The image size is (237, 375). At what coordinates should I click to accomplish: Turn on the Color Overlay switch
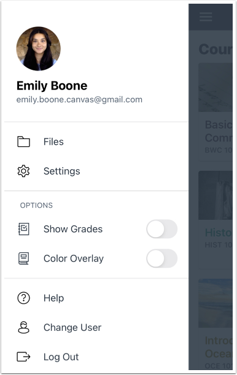[x=162, y=259]
